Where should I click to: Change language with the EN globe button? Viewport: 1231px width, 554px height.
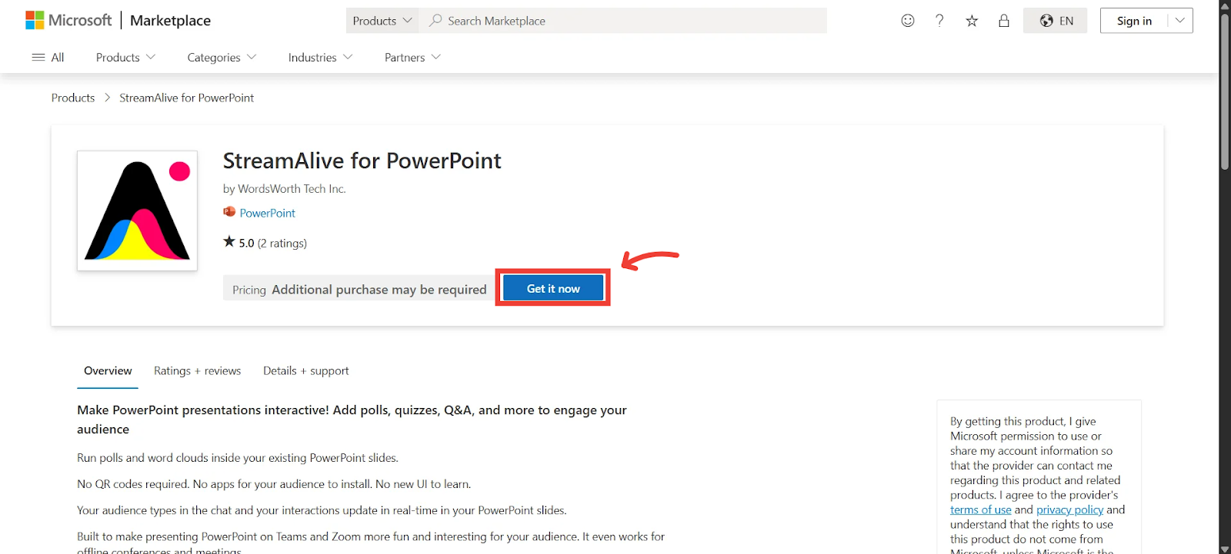[1056, 21]
